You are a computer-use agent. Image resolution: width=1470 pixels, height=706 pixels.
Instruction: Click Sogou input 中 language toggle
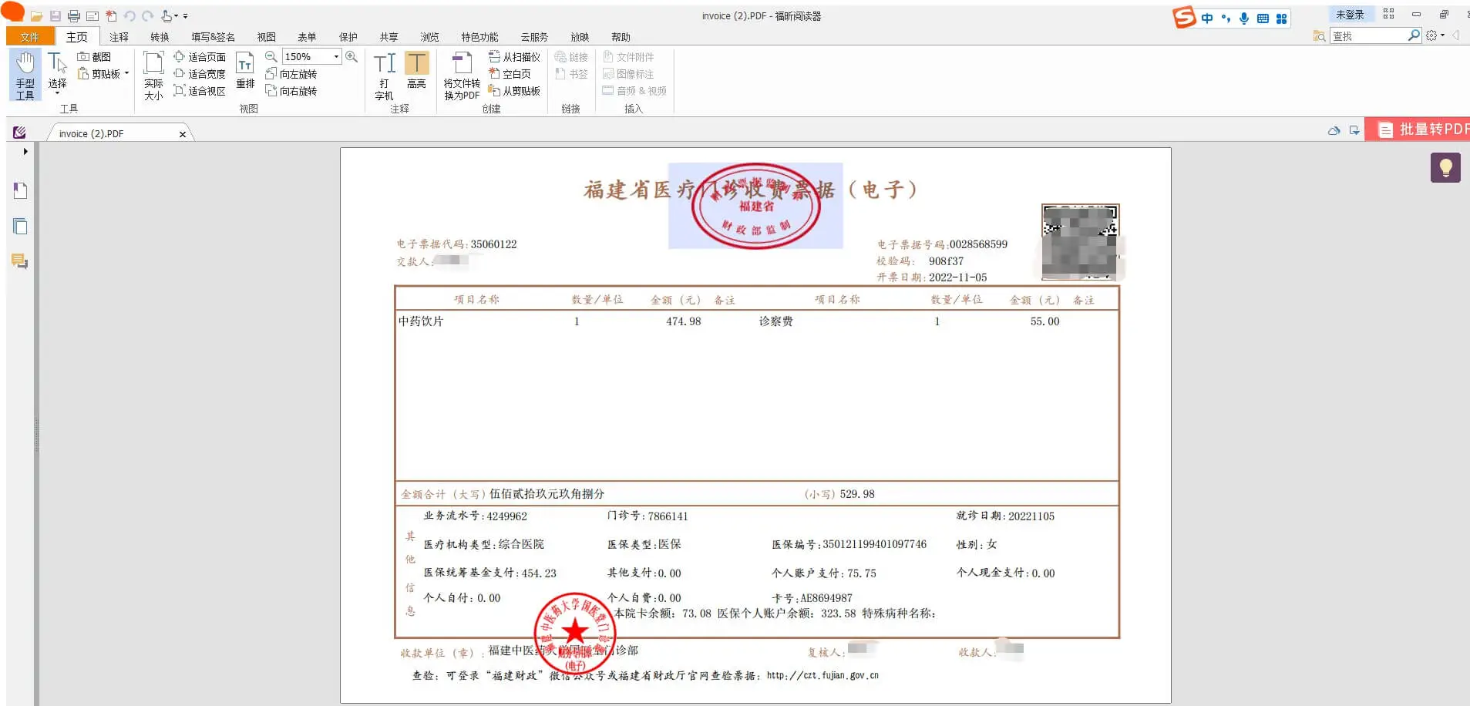1207,18
